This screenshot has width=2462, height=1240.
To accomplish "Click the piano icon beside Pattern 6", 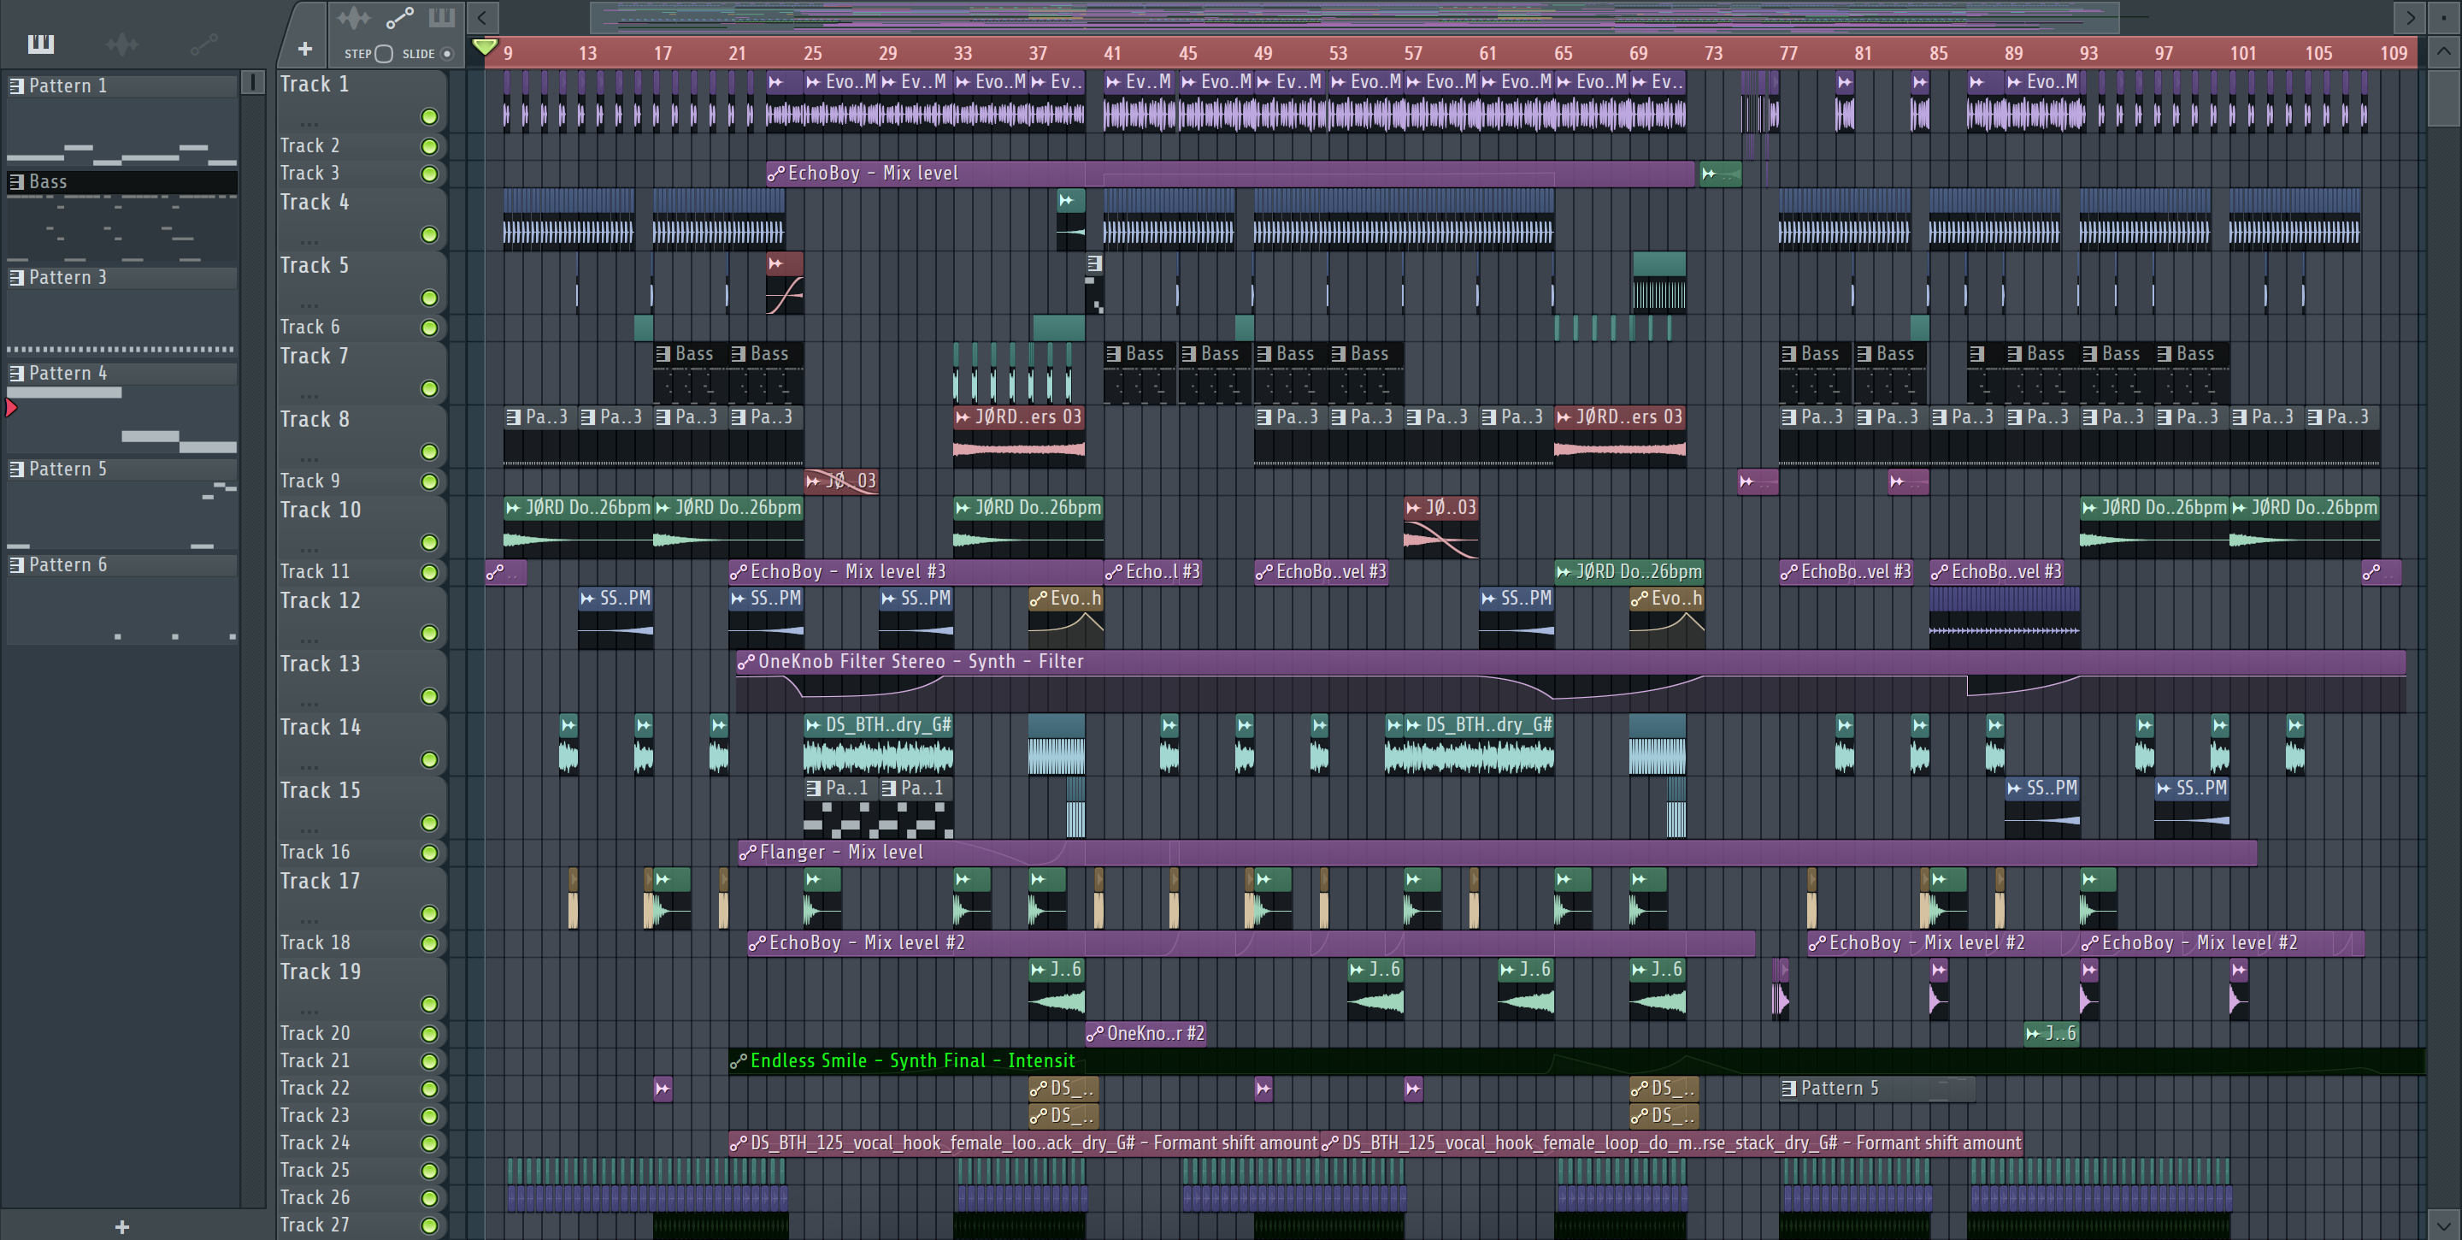I will 16,564.
